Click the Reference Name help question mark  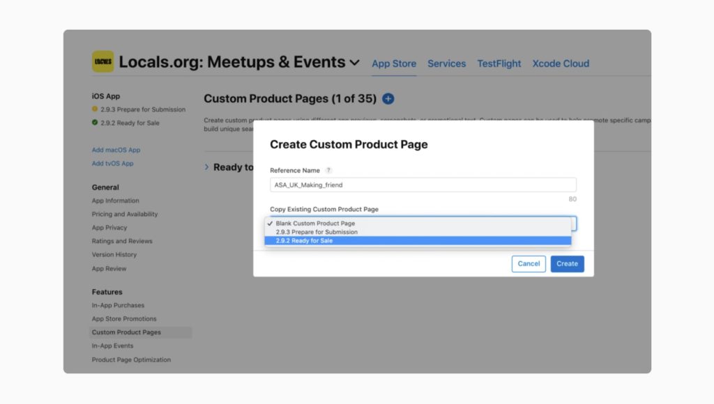(x=328, y=170)
